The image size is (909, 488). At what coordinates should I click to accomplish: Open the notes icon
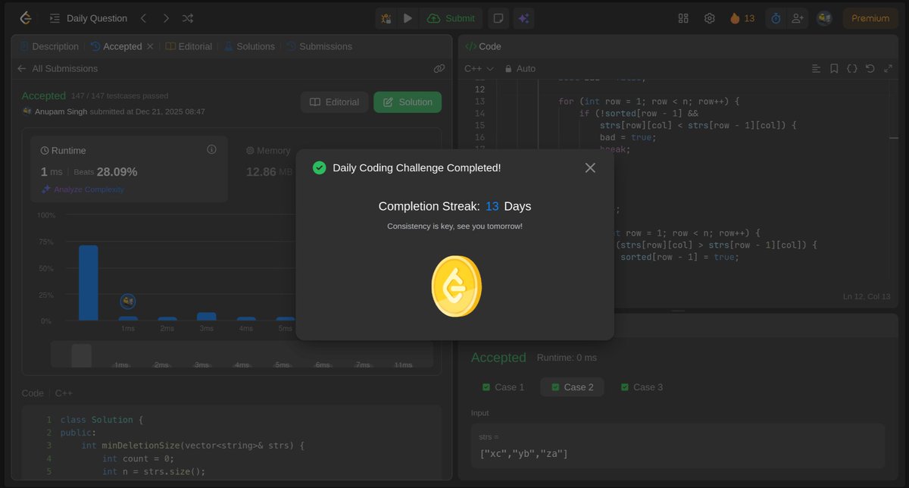[x=498, y=18]
